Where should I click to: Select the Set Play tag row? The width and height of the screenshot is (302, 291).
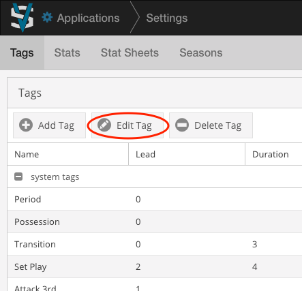(x=155, y=266)
